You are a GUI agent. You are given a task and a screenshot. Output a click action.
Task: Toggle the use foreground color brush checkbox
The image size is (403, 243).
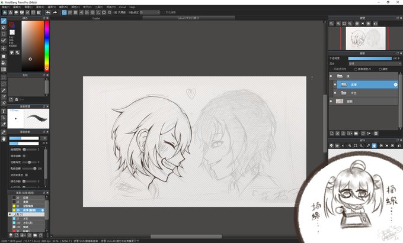(x=26, y=175)
